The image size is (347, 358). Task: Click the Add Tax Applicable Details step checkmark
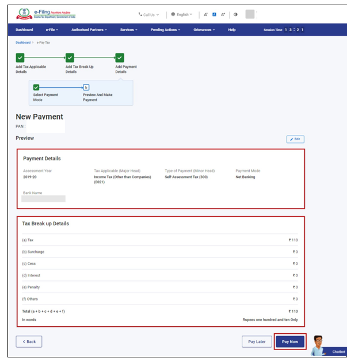pyautogui.click(x=20, y=57)
